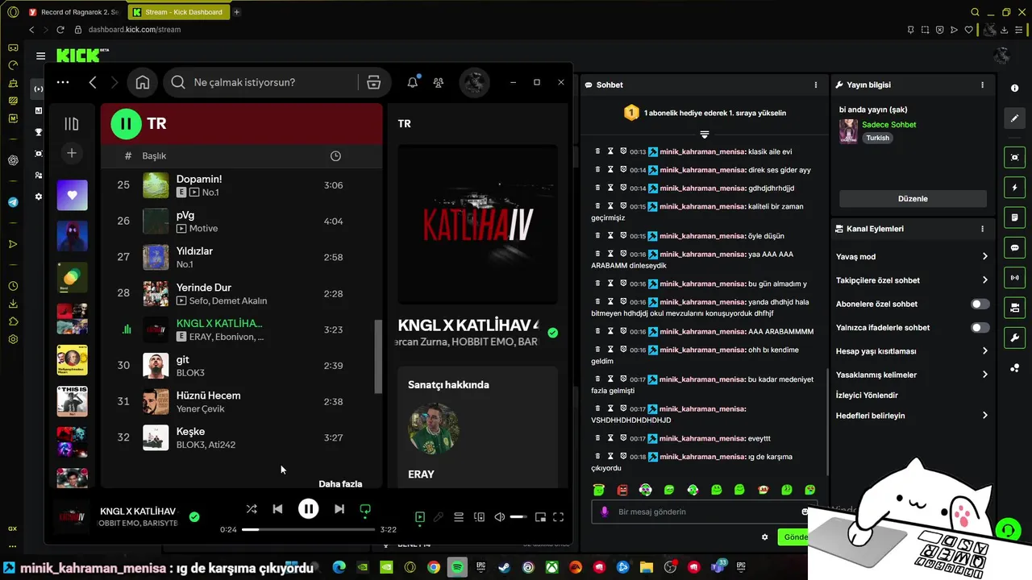Open the Spotify friend activity icon

tap(439, 82)
